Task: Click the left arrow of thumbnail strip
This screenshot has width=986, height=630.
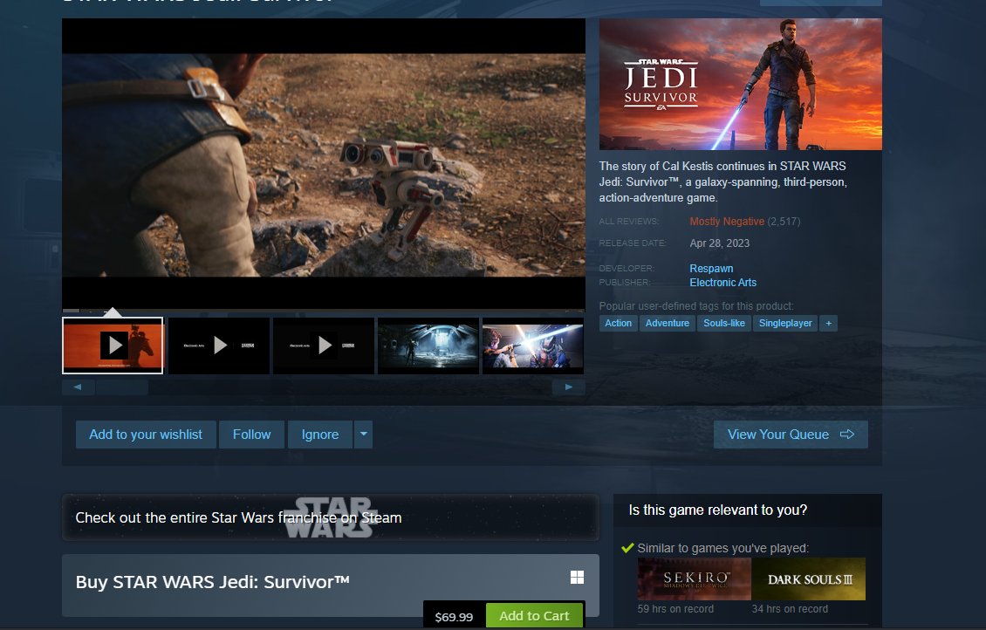Action: click(x=78, y=387)
